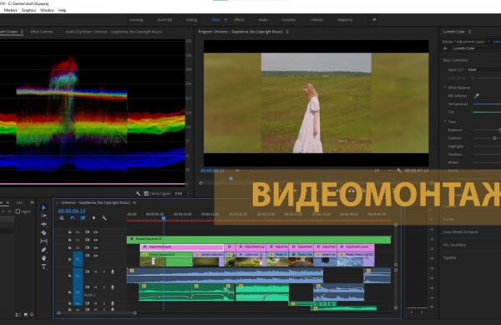Open the Help menu

point(63,10)
